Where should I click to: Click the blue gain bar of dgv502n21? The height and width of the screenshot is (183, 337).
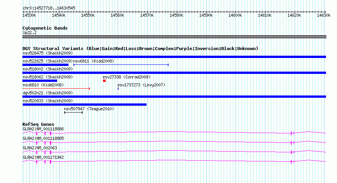pyautogui.click(x=174, y=97)
